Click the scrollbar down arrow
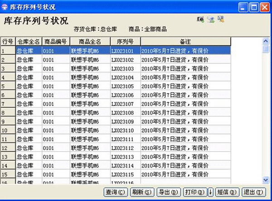This screenshot has width=272, height=201. [266, 180]
